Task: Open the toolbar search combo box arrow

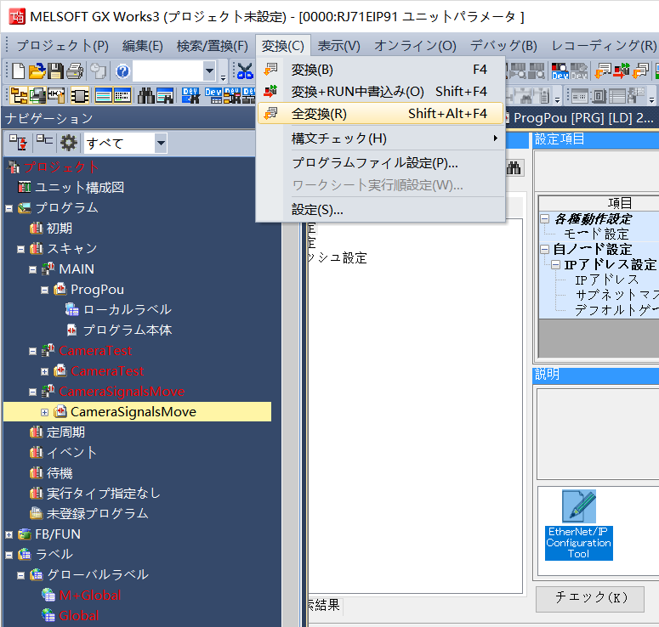Action: click(209, 71)
